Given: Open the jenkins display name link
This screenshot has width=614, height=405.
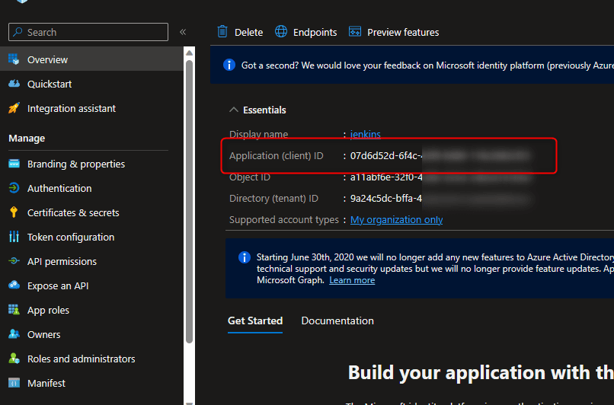Looking at the screenshot, I should (366, 134).
